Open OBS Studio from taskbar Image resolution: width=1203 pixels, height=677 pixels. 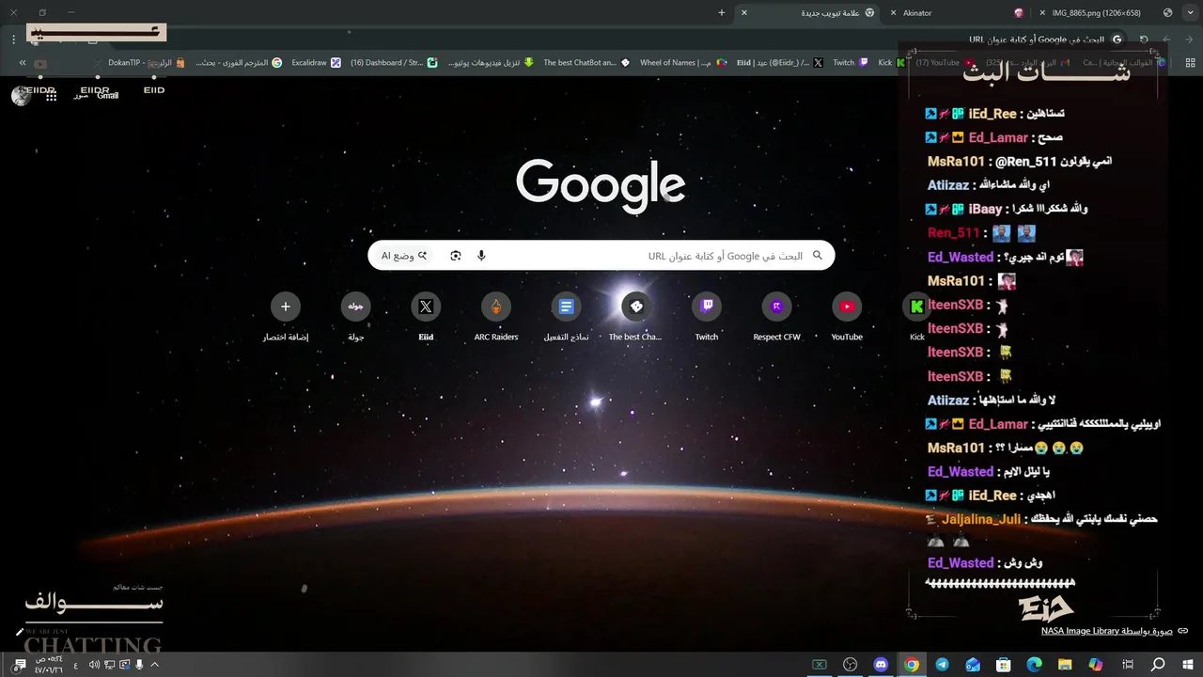(851, 665)
